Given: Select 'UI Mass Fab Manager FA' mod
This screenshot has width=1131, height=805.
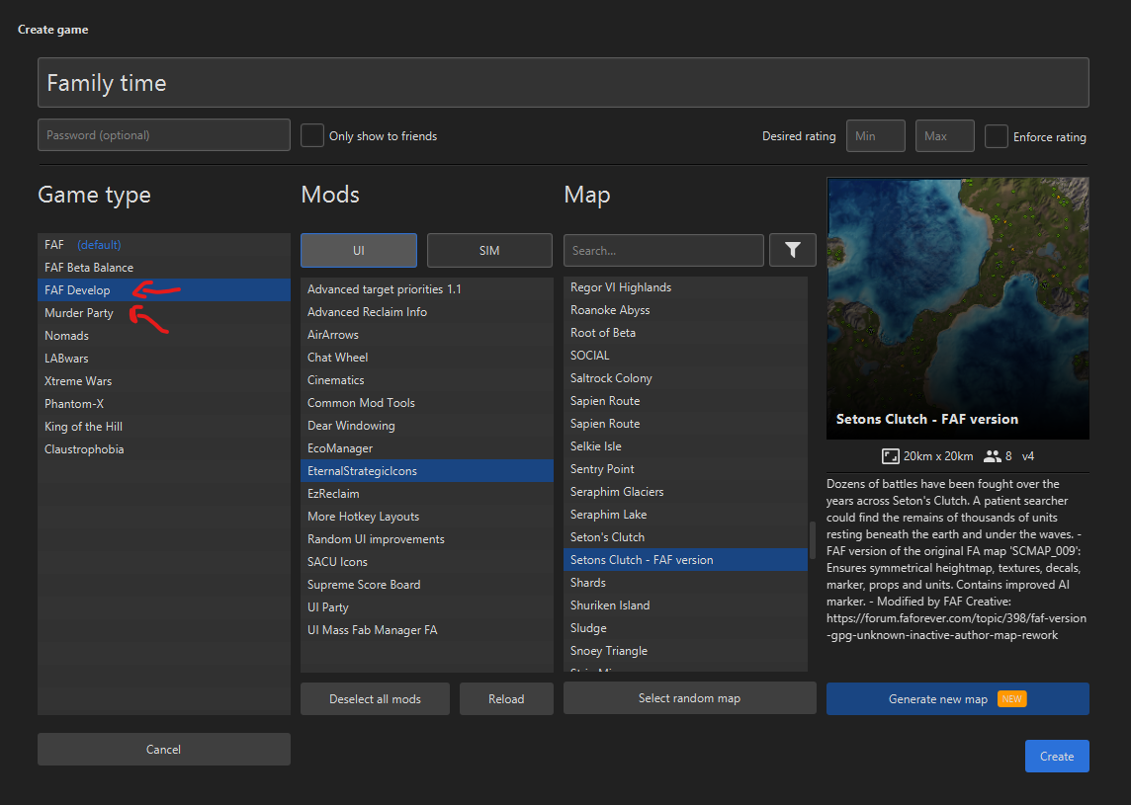Looking at the screenshot, I should tap(427, 629).
